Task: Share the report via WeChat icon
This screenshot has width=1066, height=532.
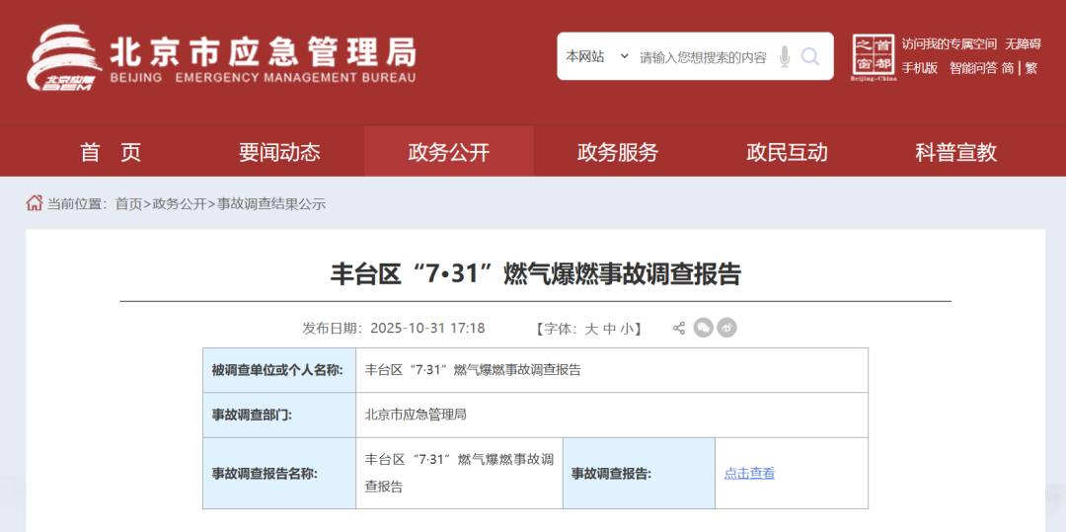Action: 704,328
